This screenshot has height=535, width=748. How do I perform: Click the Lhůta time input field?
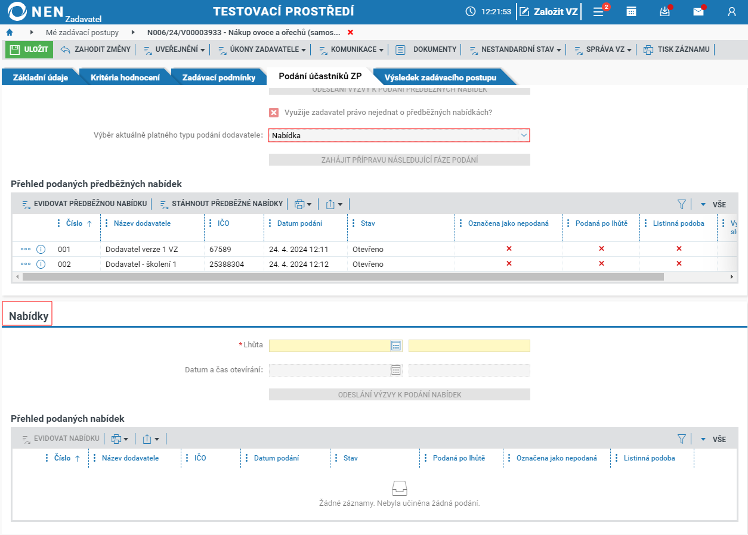[x=469, y=346]
